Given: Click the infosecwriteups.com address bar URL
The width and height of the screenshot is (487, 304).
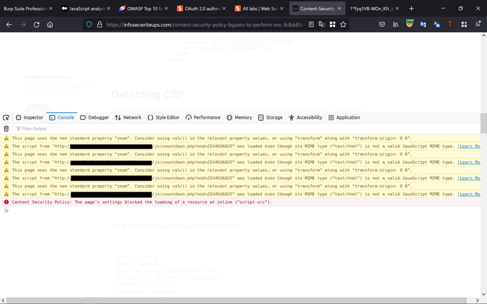Looking at the screenshot, I should 206,25.
